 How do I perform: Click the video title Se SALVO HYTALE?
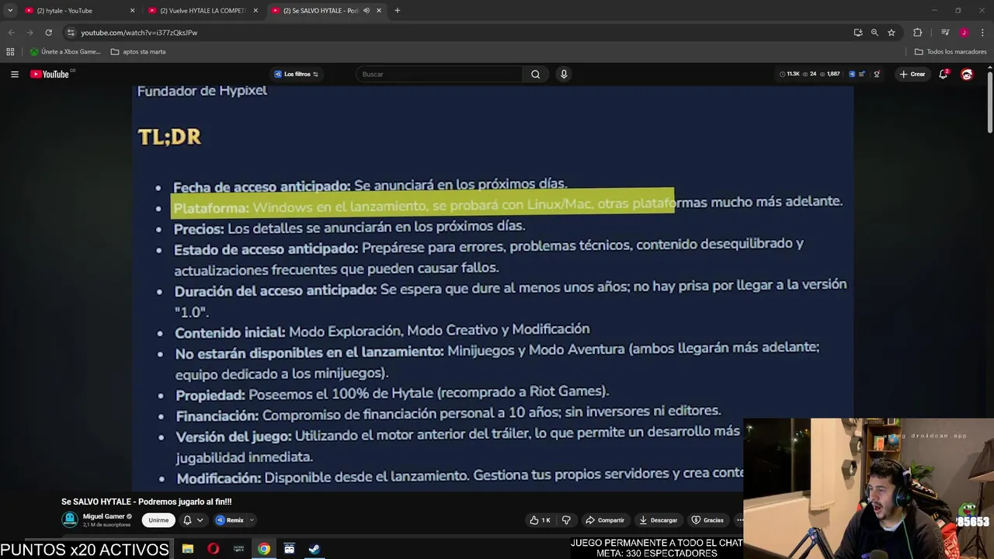click(146, 502)
